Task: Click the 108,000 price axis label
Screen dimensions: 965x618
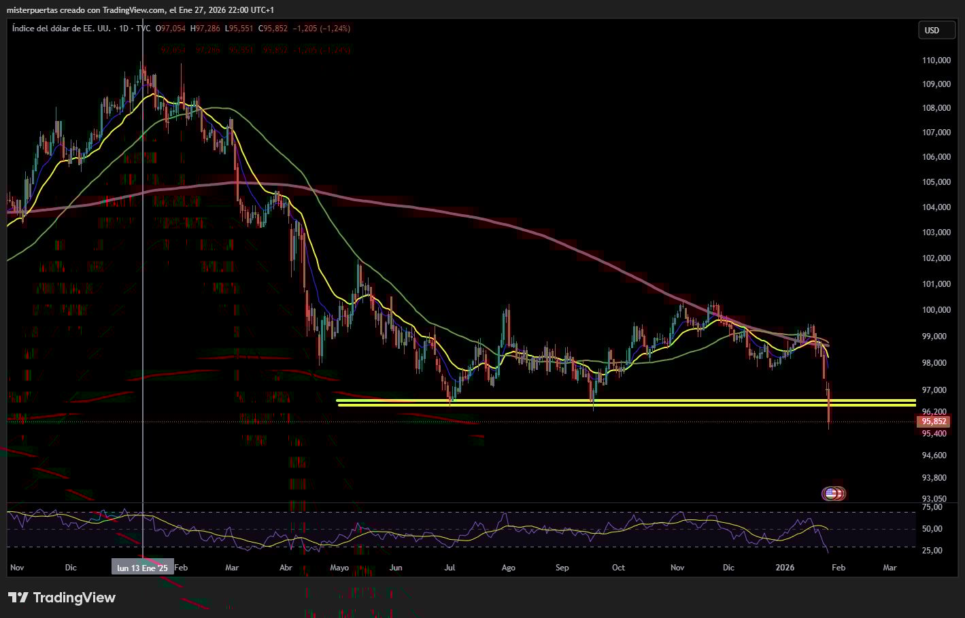Action: (x=936, y=108)
